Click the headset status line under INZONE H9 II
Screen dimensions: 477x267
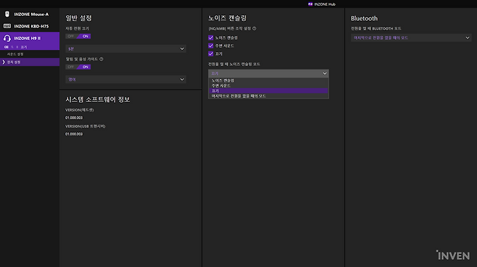click(x=15, y=47)
